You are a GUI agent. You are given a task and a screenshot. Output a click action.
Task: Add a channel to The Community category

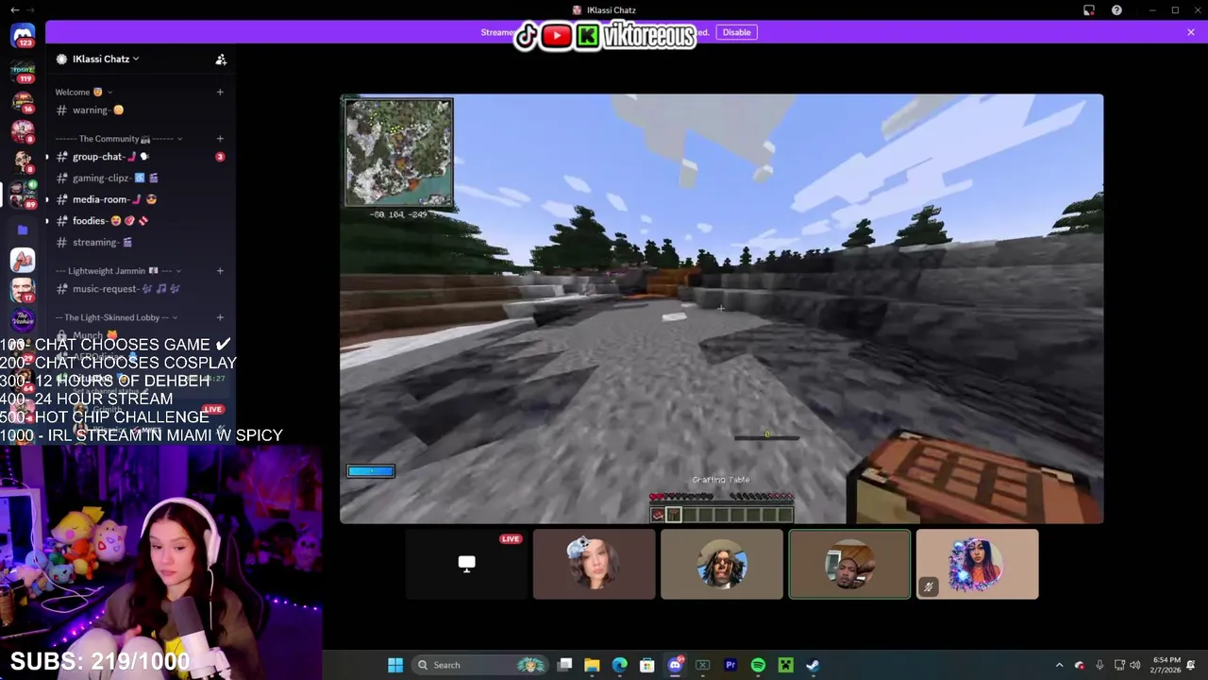coord(220,139)
